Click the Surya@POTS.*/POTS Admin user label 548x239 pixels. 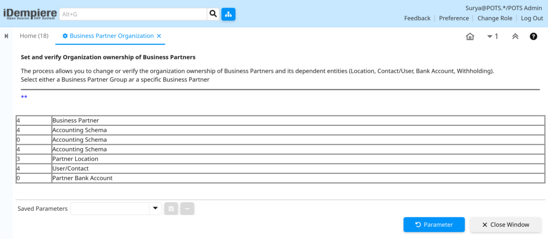pyautogui.click(x=504, y=9)
